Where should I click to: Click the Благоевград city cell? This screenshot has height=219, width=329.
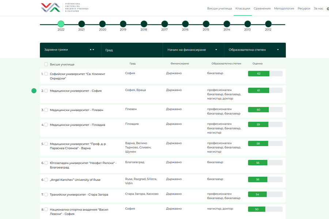tap(135, 162)
